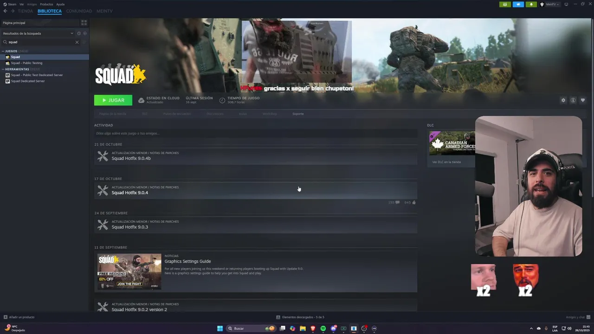The image size is (594, 334).
Task: Click the downloads manager icon
Action: (278, 317)
